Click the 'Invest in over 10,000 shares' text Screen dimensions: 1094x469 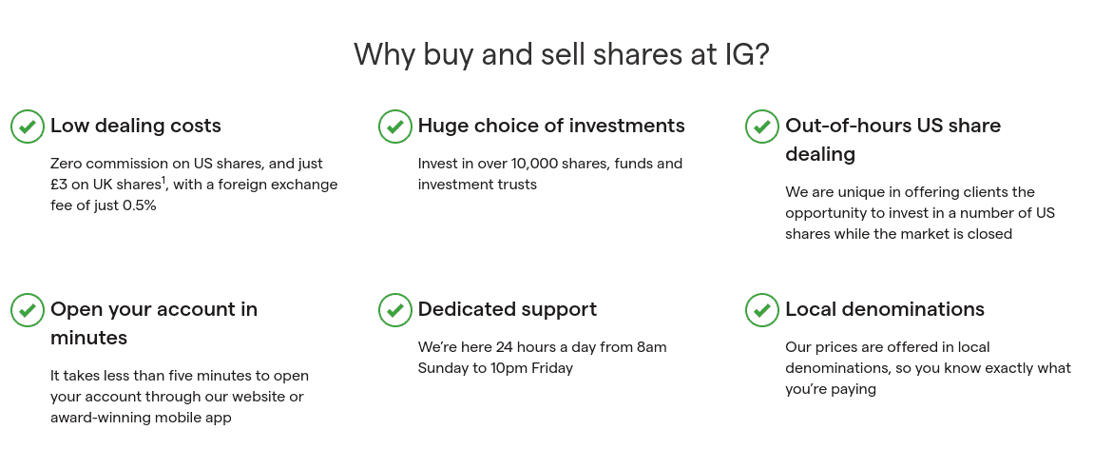tap(549, 174)
